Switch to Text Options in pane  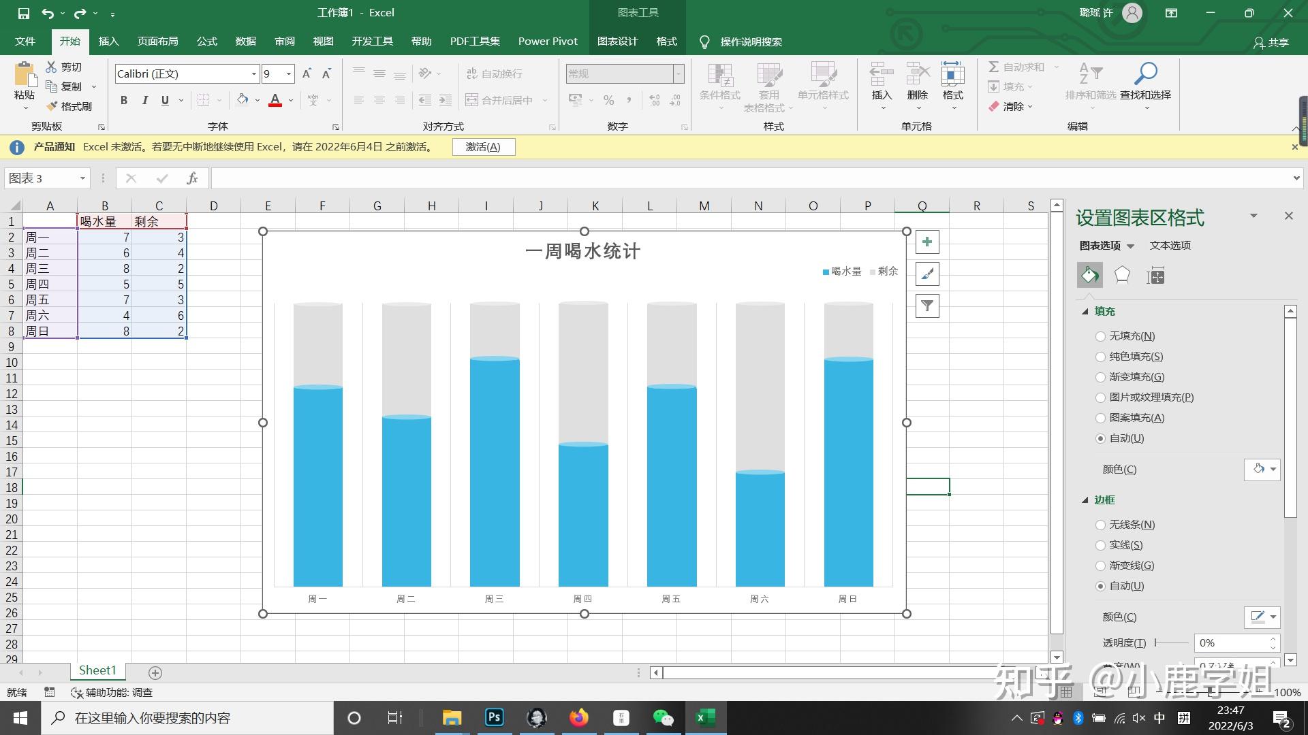click(x=1170, y=246)
